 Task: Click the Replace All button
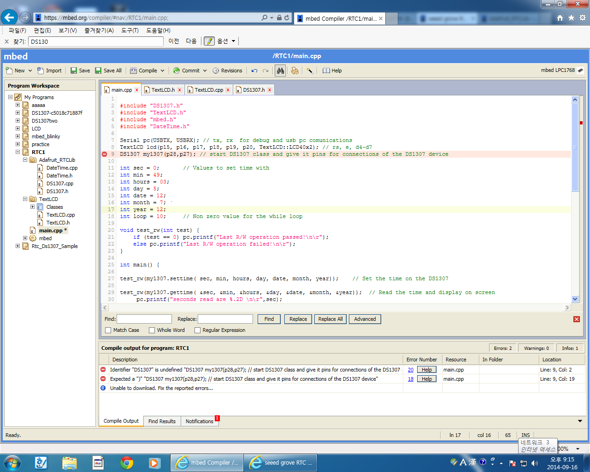330,319
